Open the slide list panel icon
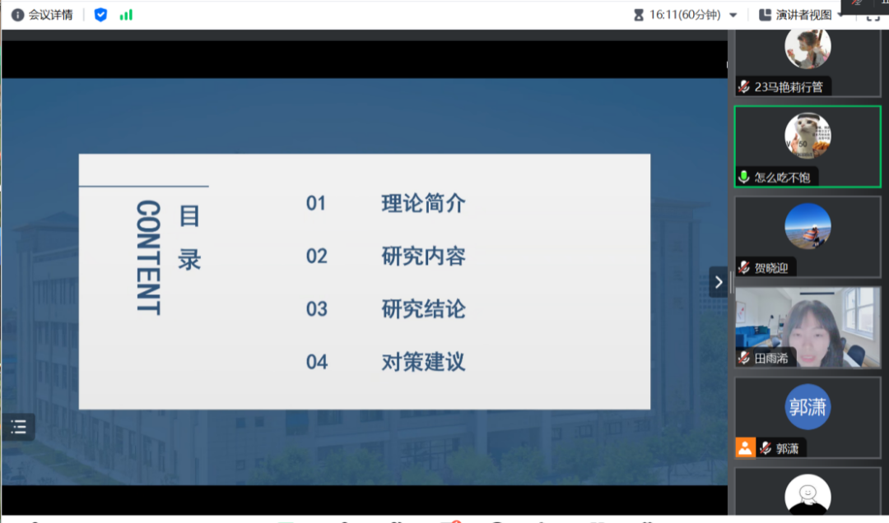The image size is (889, 523). click(19, 427)
